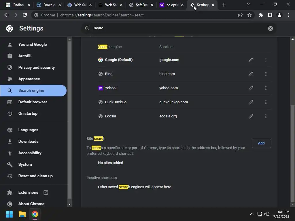Open more actions menu for Bing
The height and width of the screenshot is (221, 295).
click(266, 74)
